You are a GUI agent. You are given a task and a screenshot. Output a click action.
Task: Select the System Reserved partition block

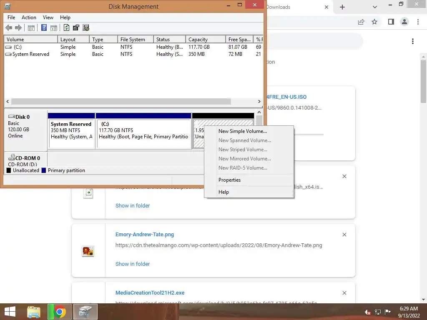point(71,131)
